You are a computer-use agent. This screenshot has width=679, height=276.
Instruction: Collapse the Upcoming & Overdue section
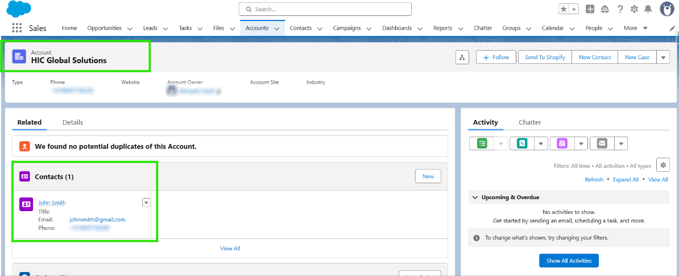click(475, 197)
